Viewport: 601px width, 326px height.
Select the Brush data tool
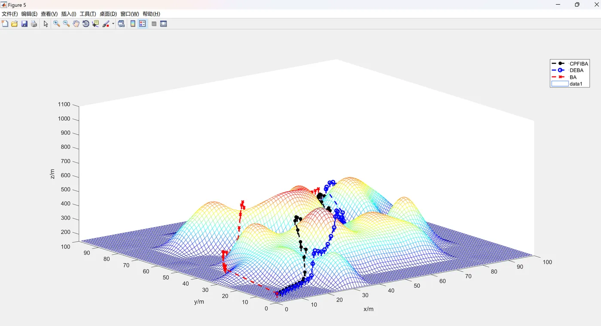pos(106,24)
